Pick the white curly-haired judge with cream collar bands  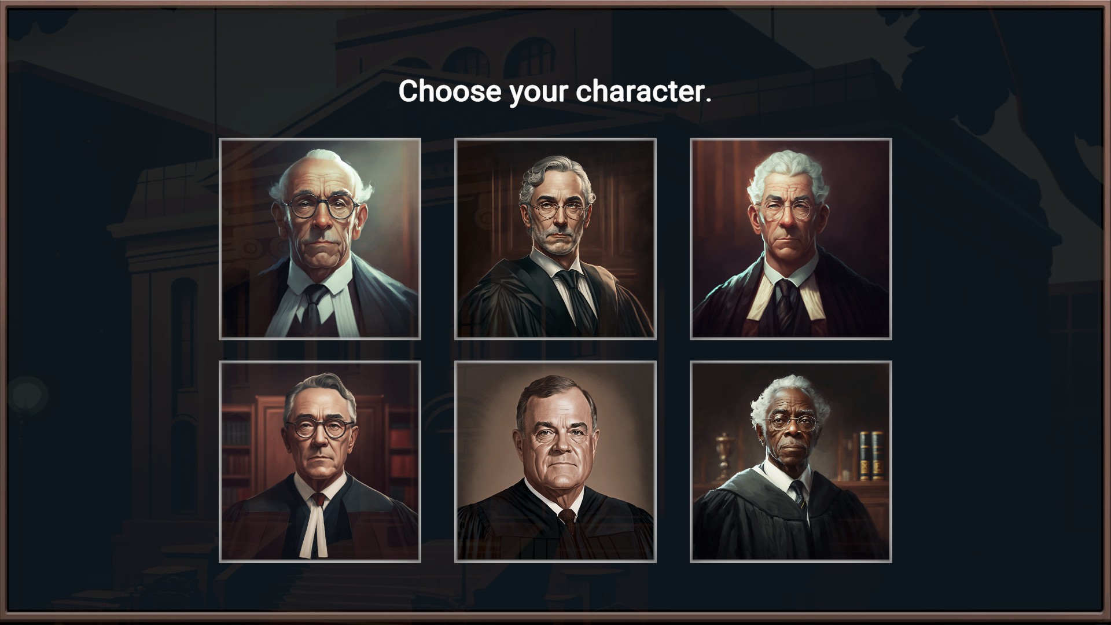pos(791,238)
